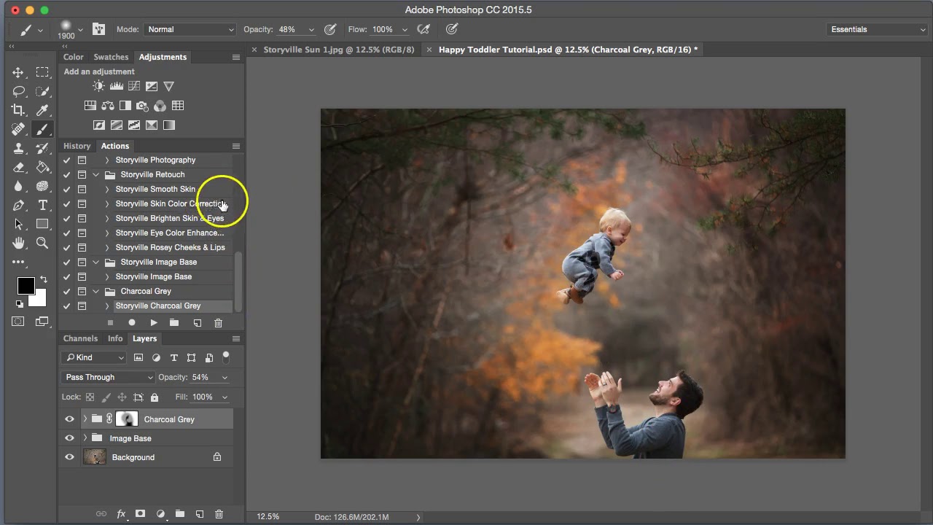The width and height of the screenshot is (933, 525).
Task: Pick the Zoom tool
Action: coord(42,244)
